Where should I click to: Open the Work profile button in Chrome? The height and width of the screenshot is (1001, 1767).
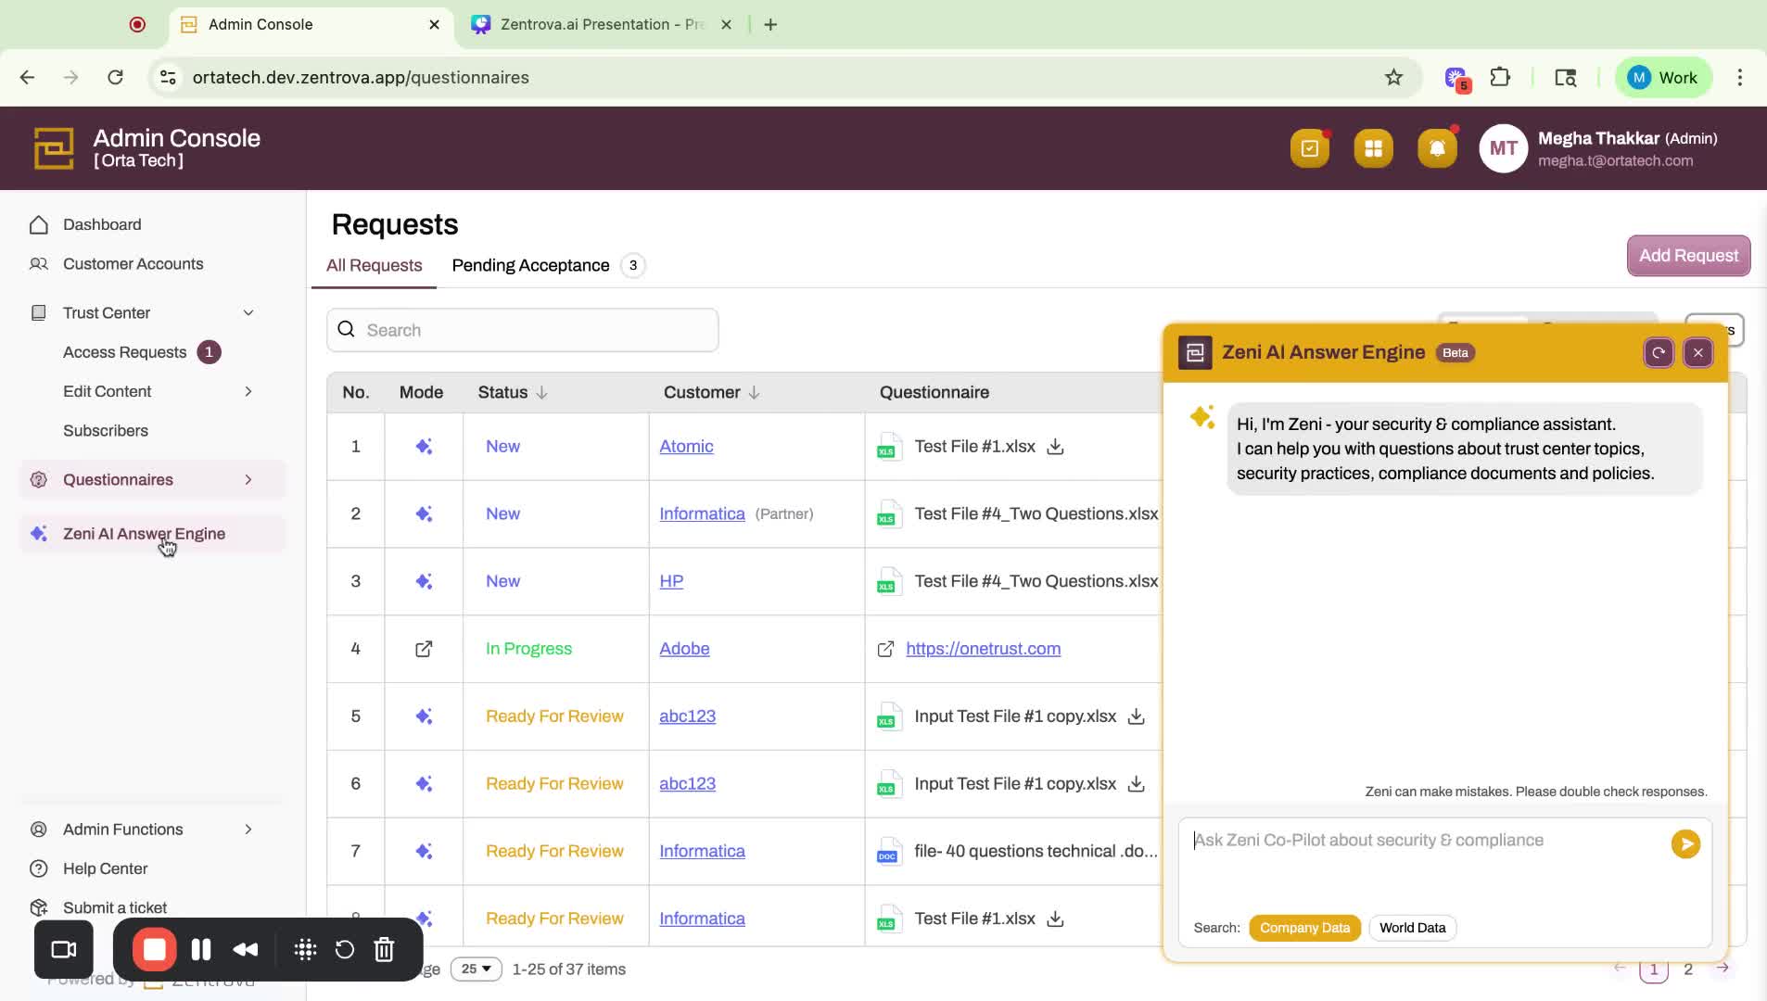click(1663, 78)
